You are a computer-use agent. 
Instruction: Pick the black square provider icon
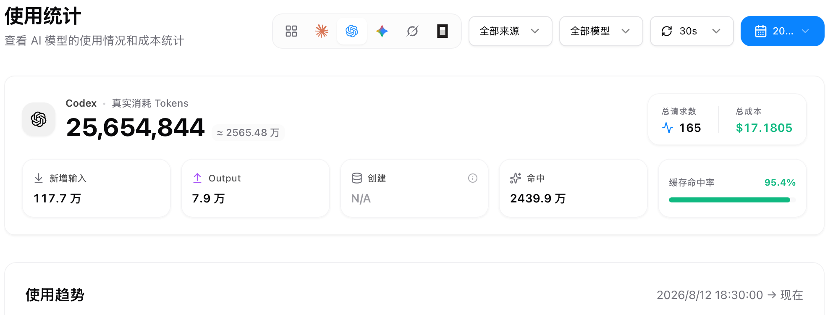tap(443, 31)
